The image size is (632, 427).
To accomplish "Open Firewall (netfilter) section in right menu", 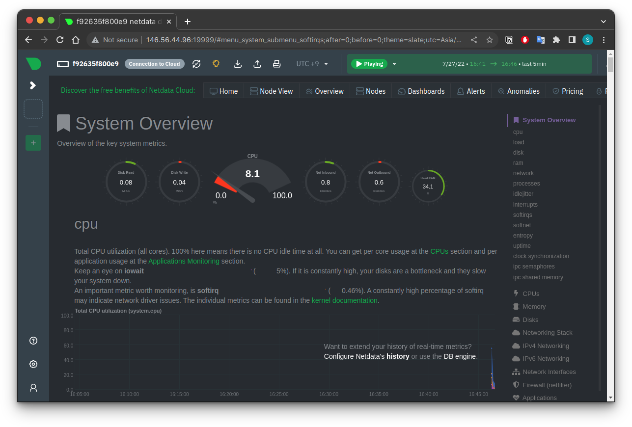I will click(x=547, y=385).
